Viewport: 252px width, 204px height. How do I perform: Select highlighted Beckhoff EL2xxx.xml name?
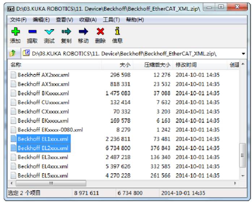tap(43, 148)
